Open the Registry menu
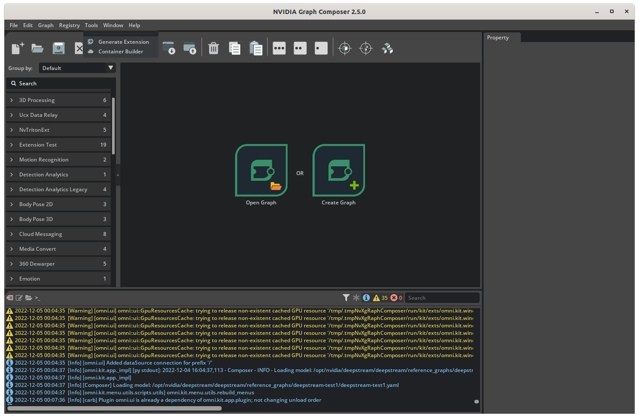Screen dimensions: 639x418 tap(69, 25)
